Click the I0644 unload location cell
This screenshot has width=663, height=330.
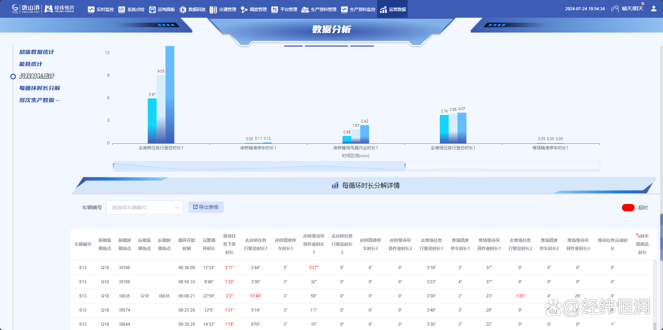pos(125,324)
